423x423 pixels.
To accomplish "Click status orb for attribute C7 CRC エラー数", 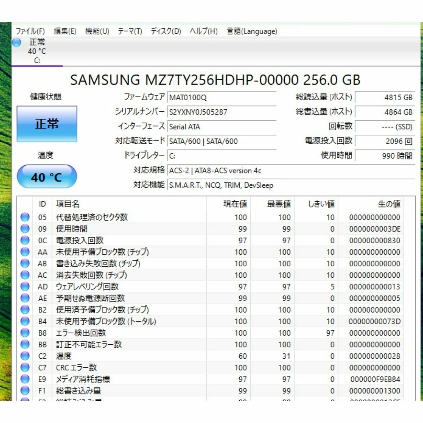I will 25,367.
